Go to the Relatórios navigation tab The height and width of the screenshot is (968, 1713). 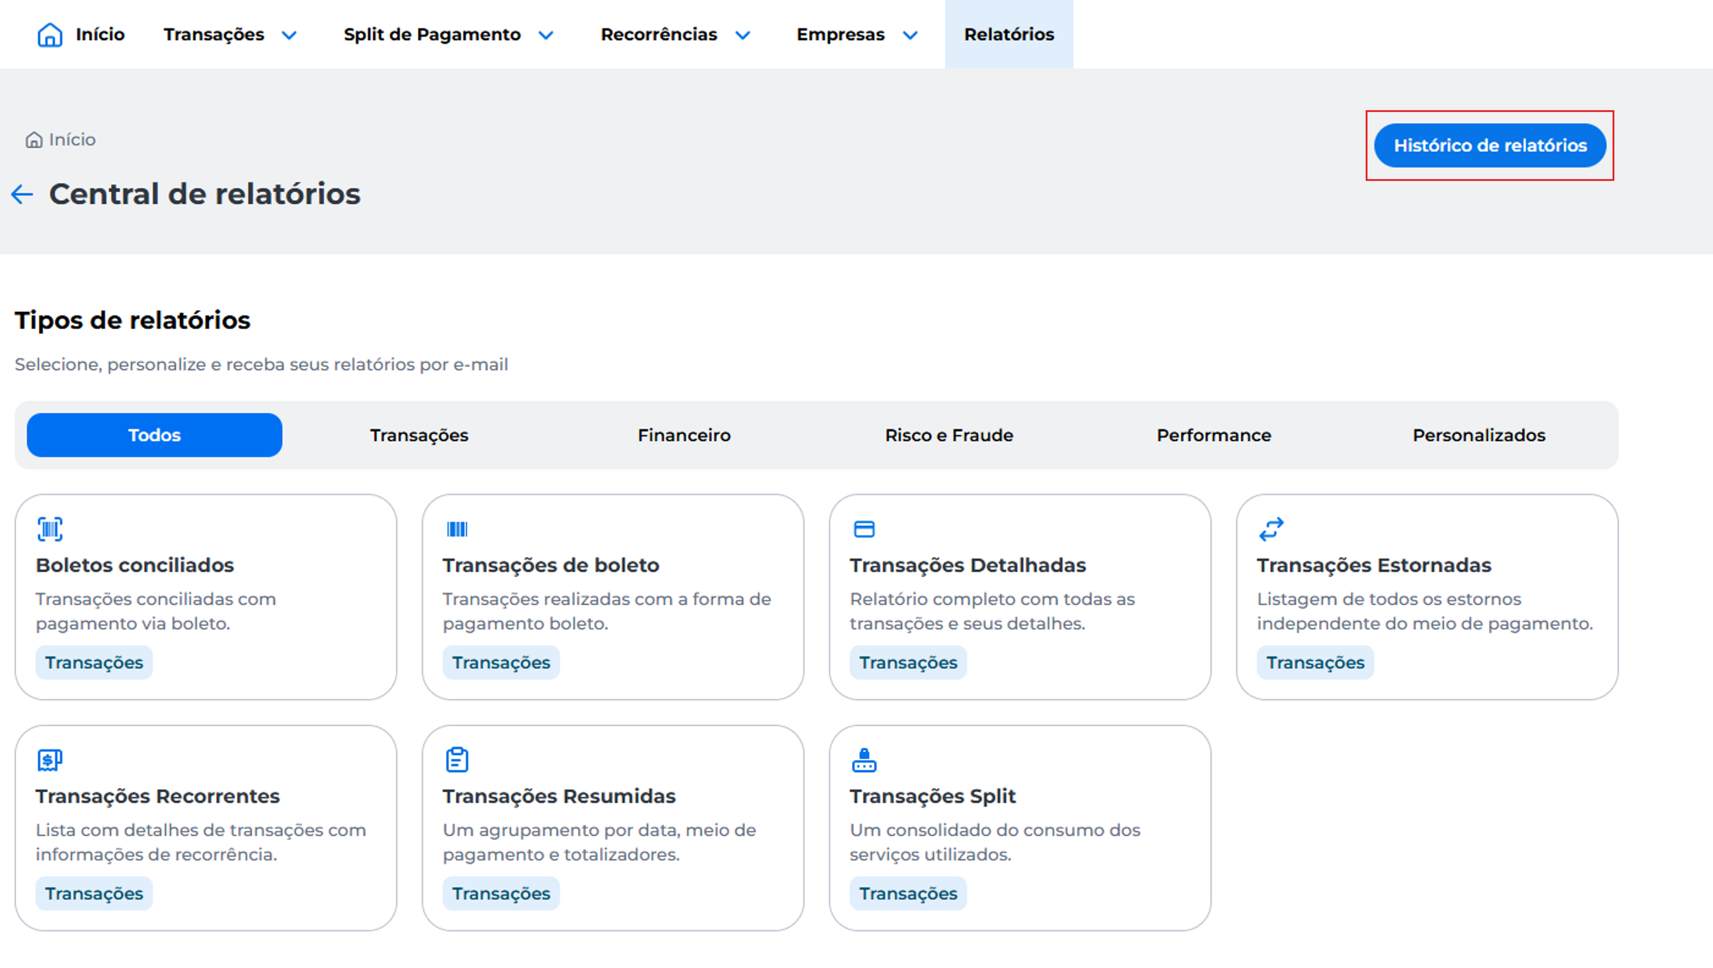tap(1009, 34)
